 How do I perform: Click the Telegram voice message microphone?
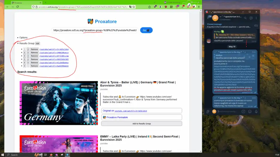256,112
